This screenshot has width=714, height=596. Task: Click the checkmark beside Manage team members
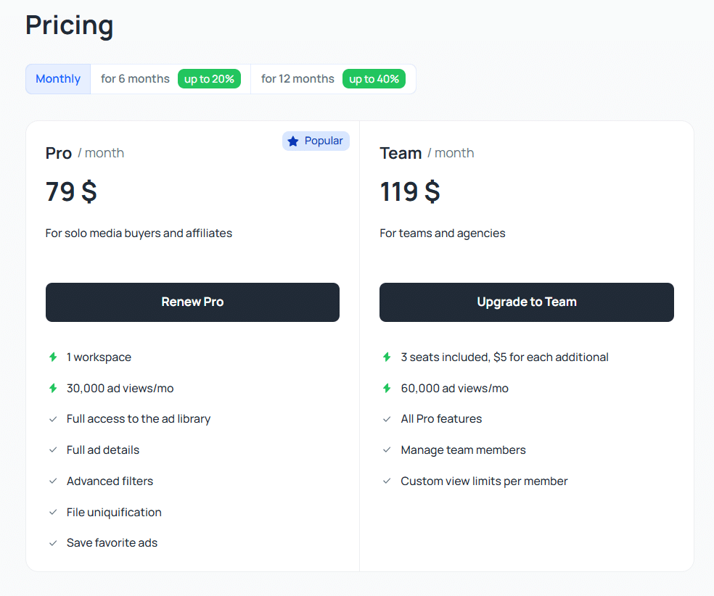click(387, 450)
